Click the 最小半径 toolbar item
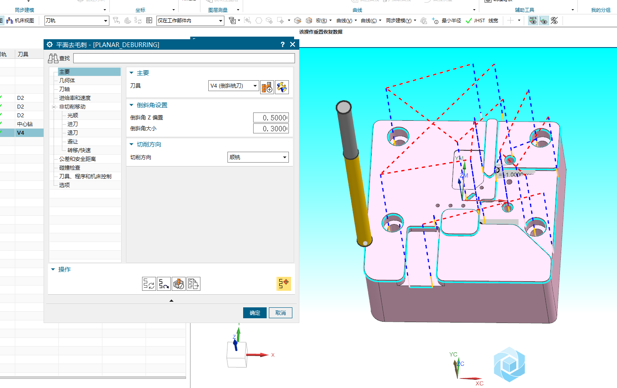The image size is (617, 388). click(x=451, y=20)
